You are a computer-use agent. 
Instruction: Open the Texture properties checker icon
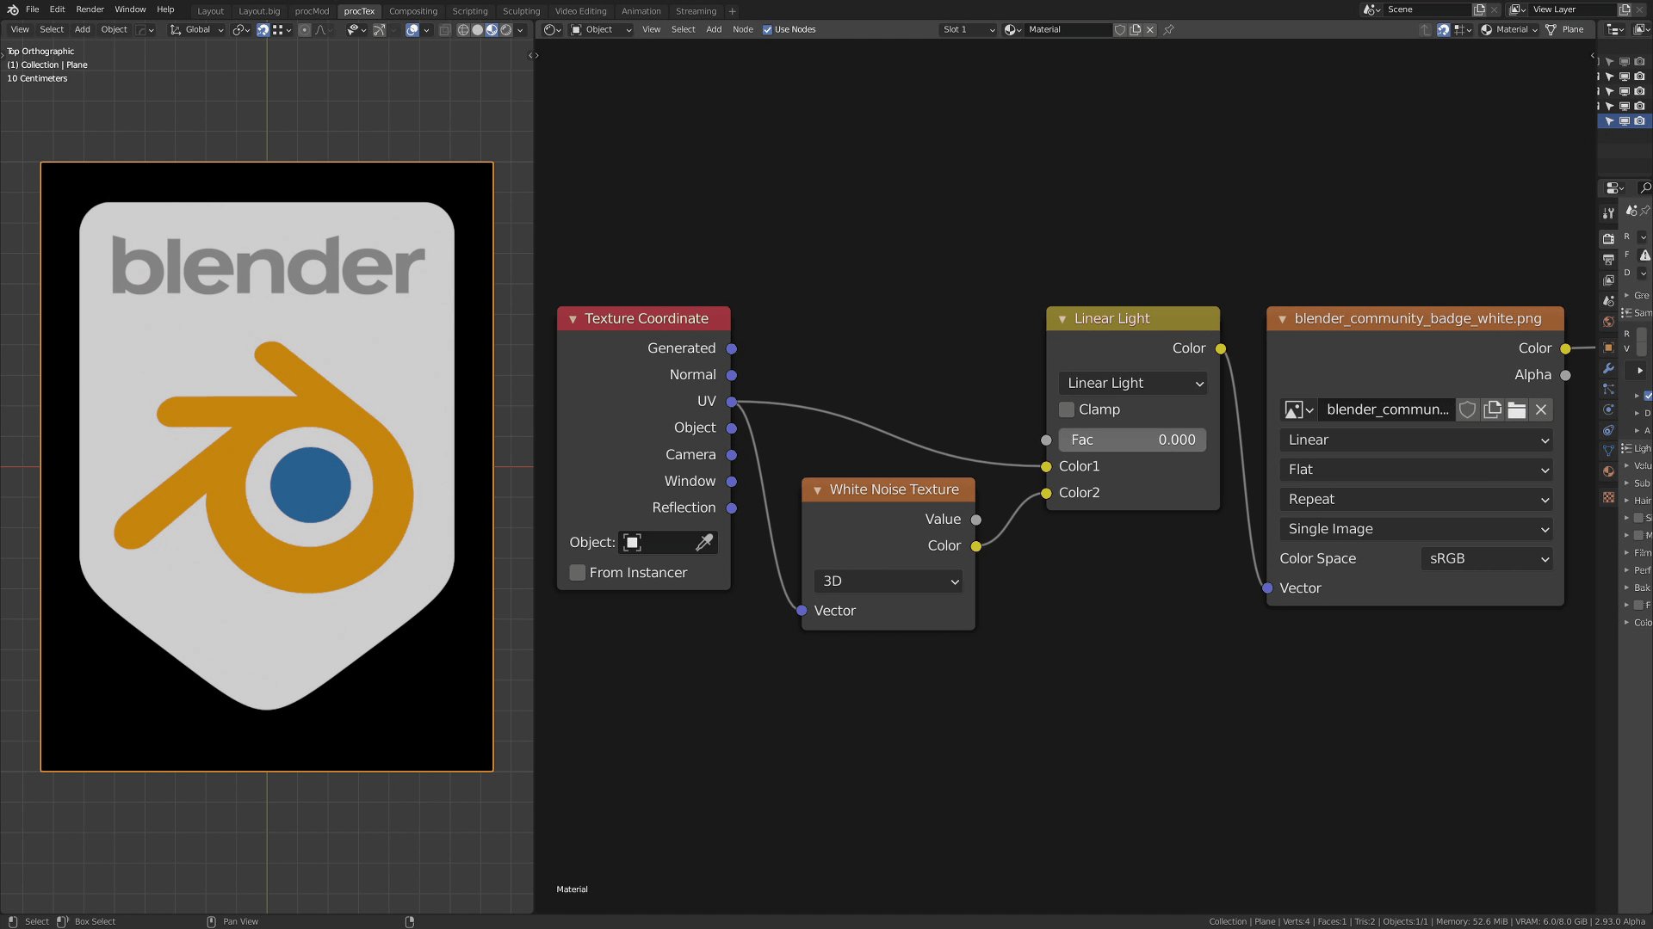pyautogui.click(x=1608, y=497)
